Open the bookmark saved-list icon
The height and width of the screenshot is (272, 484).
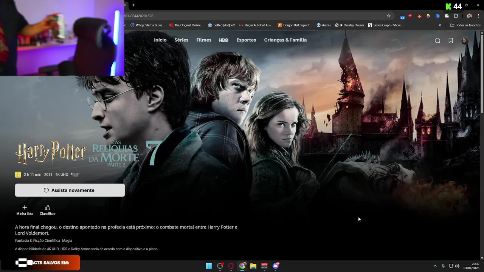451,40
